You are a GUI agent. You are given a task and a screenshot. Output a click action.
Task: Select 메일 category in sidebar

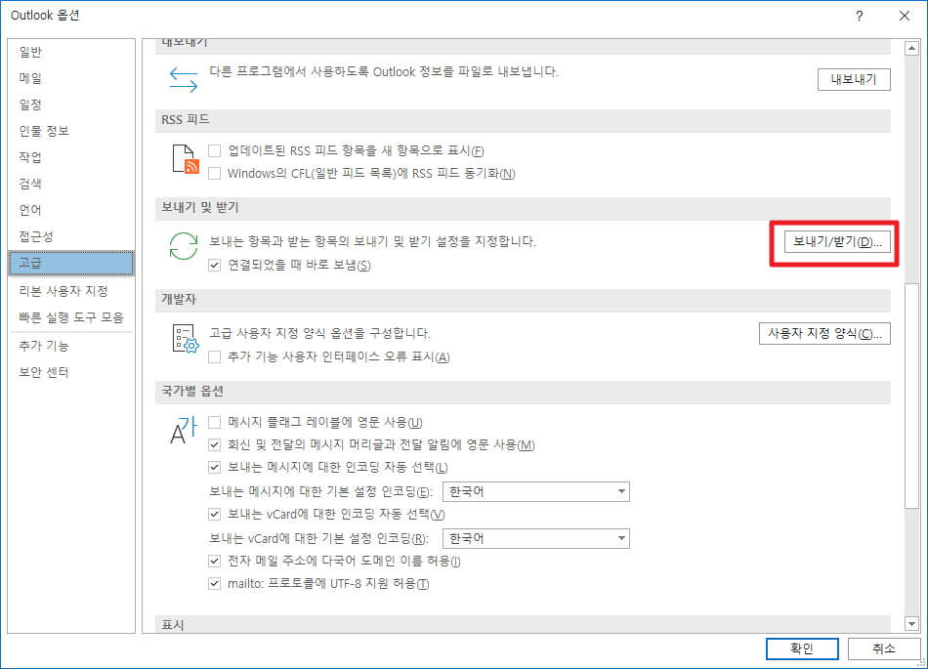click(71, 78)
